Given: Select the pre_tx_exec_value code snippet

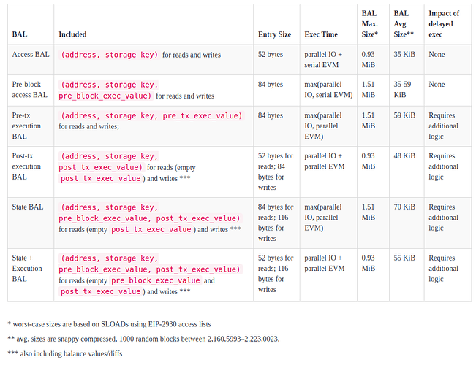Looking at the screenshot, I should 203,116.
